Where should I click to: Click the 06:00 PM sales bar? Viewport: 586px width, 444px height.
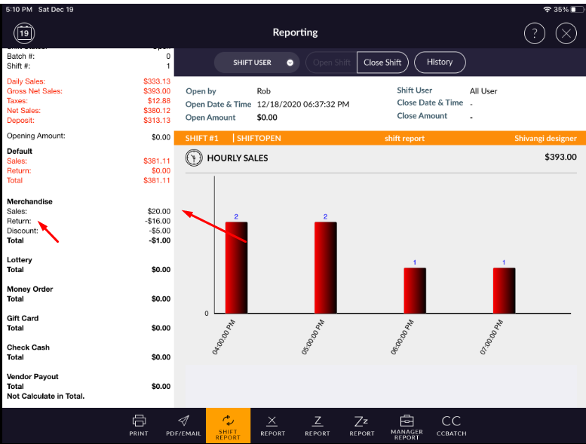click(414, 290)
